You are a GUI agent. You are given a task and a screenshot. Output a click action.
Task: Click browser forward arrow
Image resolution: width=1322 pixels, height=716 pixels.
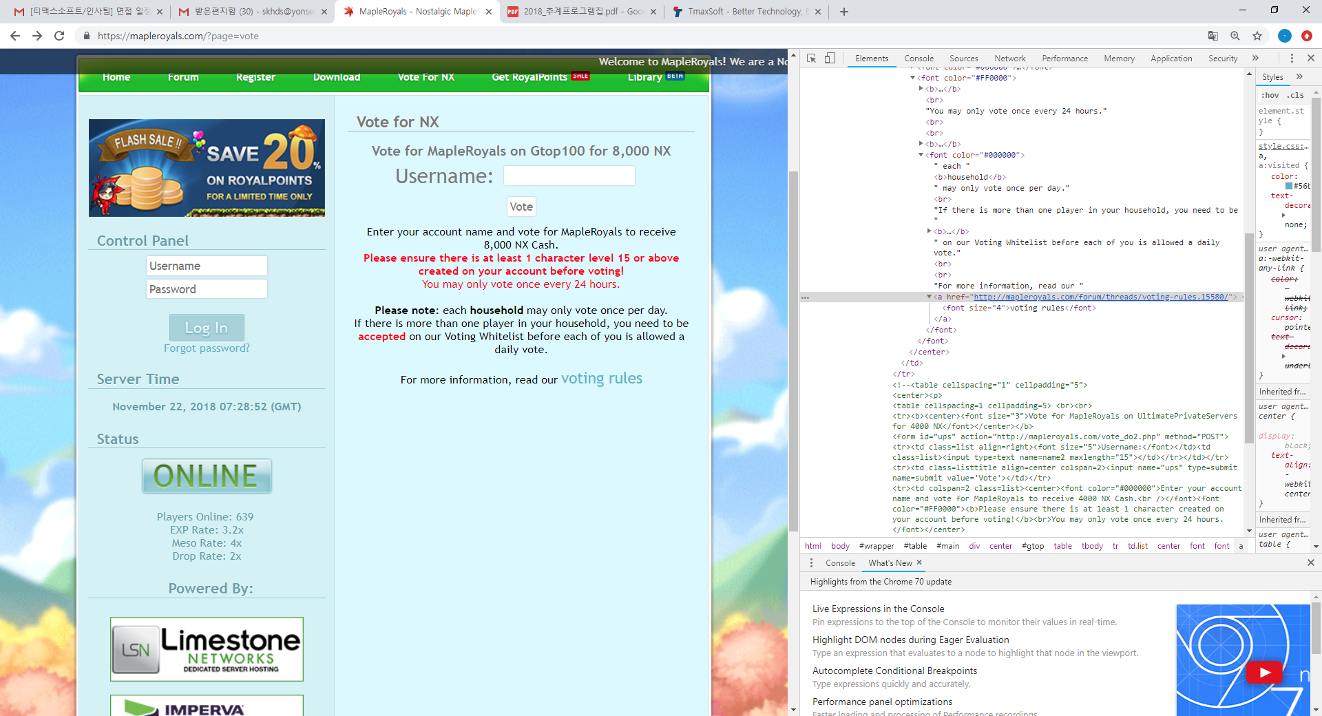37,36
